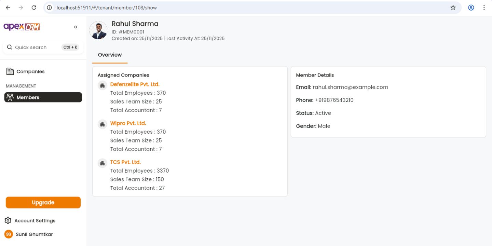The image size is (492, 246).
Task: Click the Upgrade button
Action: (43, 203)
